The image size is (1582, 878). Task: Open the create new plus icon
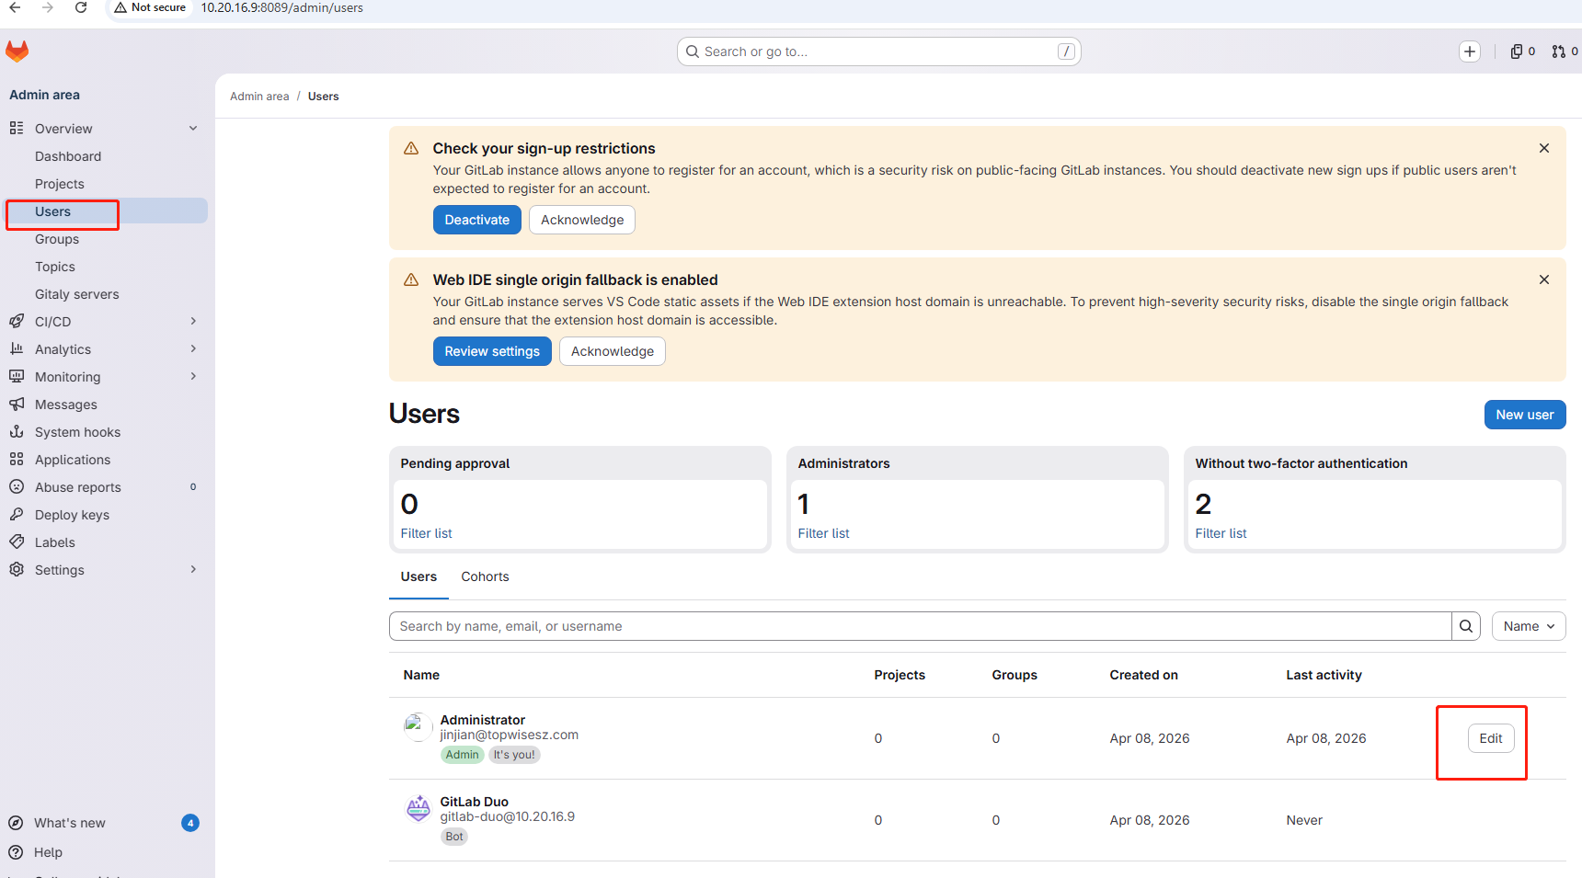pyautogui.click(x=1470, y=51)
